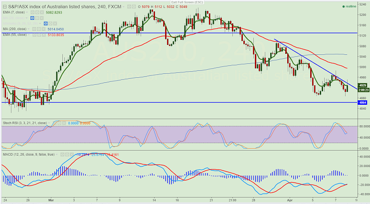
Task: Click the MA (200, close) legend label
Action: pos(14,29)
